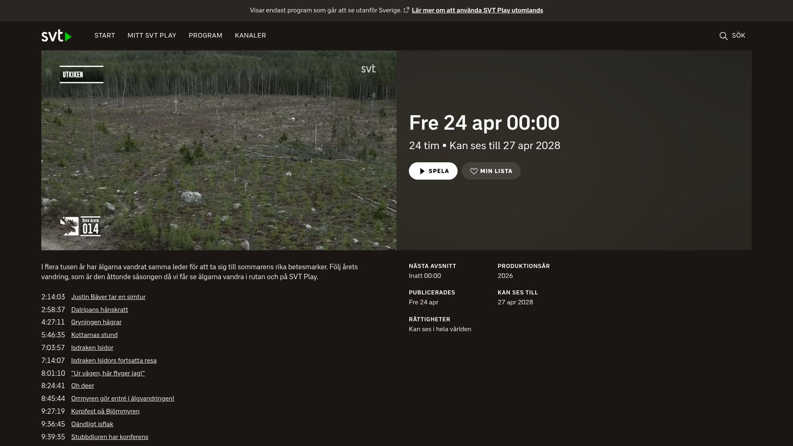The width and height of the screenshot is (793, 446).
Task: Jump to Kottarnas stund chapter
Action: tap(94, 335)
